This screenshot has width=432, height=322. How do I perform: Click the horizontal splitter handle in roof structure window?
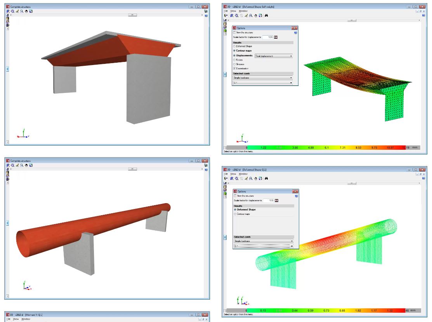(x=132, y=15)
